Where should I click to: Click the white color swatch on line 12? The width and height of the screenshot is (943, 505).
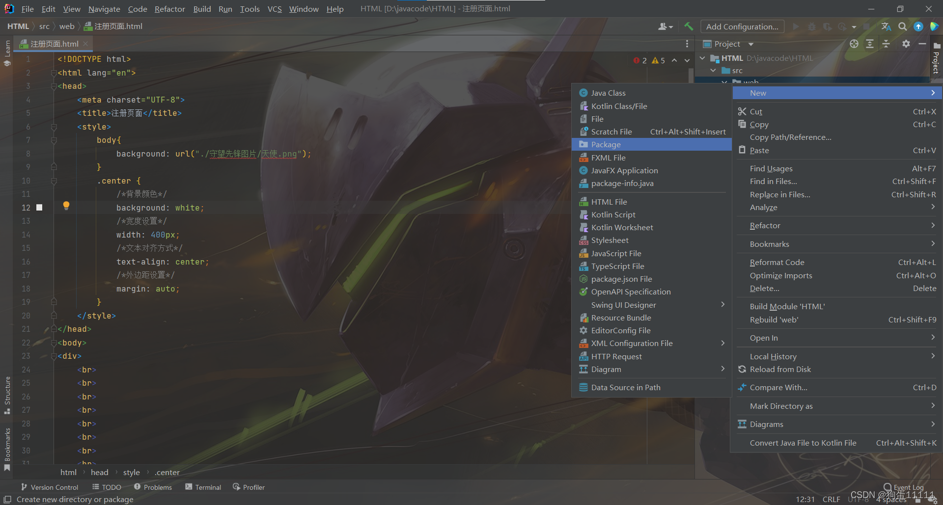39,208
